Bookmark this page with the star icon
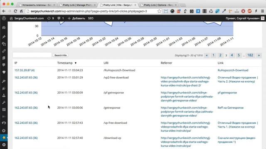This screenshot has width=266, height=149. pos(159,11)
